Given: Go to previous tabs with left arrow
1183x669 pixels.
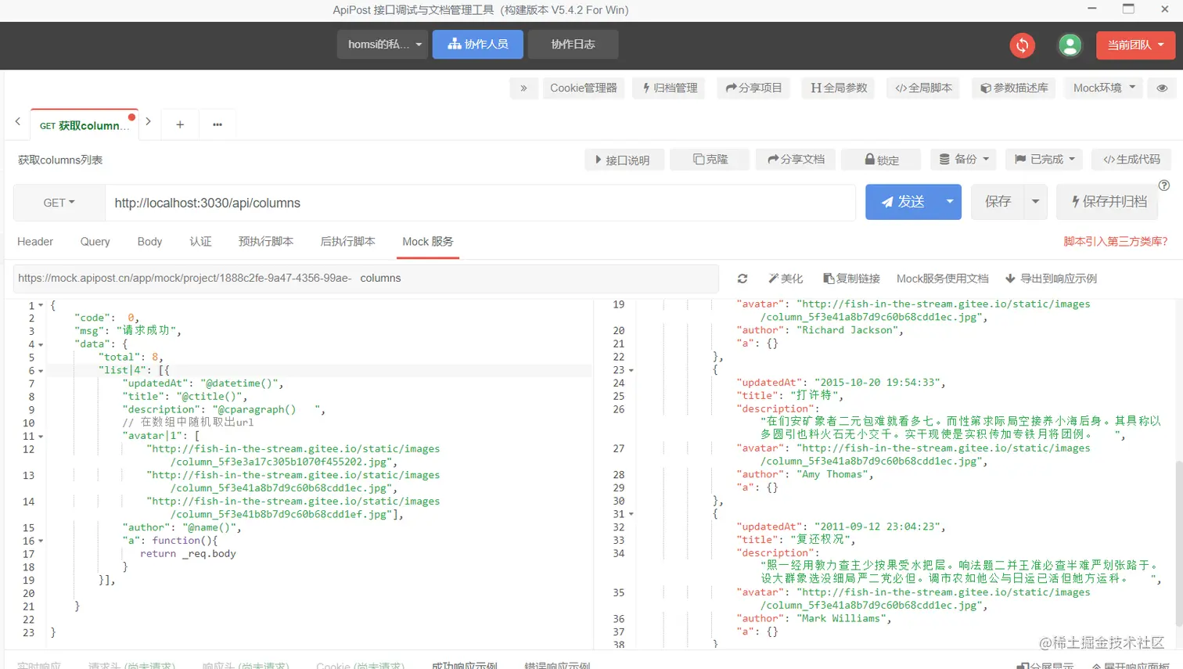Looking at the screenshot, I should 17,122.
